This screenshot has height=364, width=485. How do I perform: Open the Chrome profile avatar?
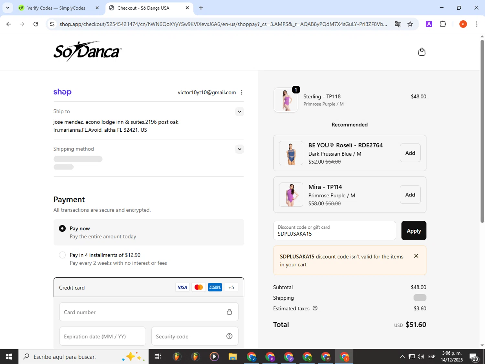(463, 24)
